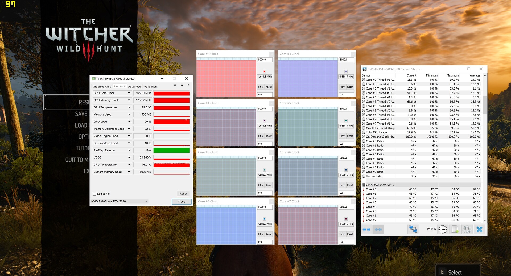The image size is (511, 276).
Task: Click the circle icon beside Uncore Ratio
Action: point(364,176)
